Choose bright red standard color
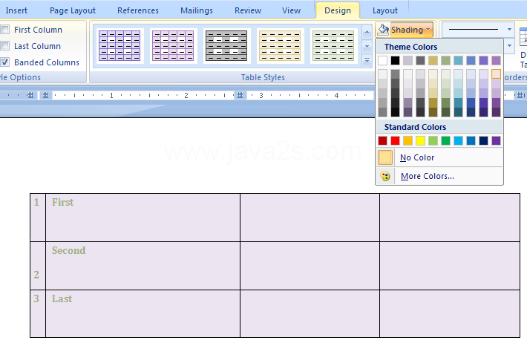 coord(395,140)
